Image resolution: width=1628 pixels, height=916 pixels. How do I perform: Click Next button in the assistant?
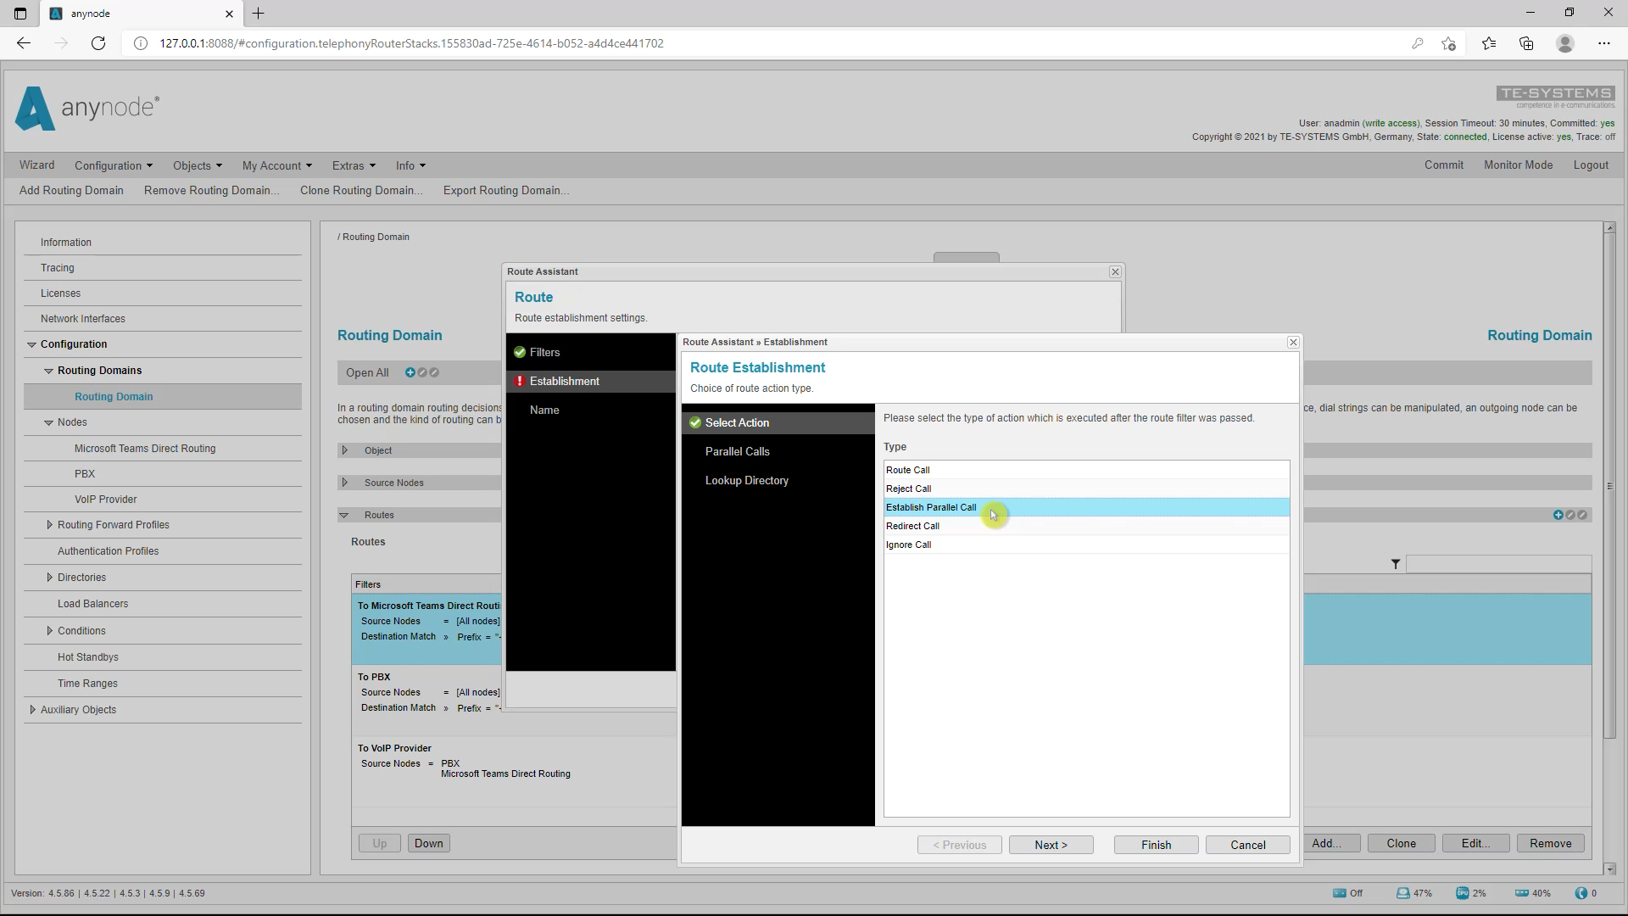1051,845
